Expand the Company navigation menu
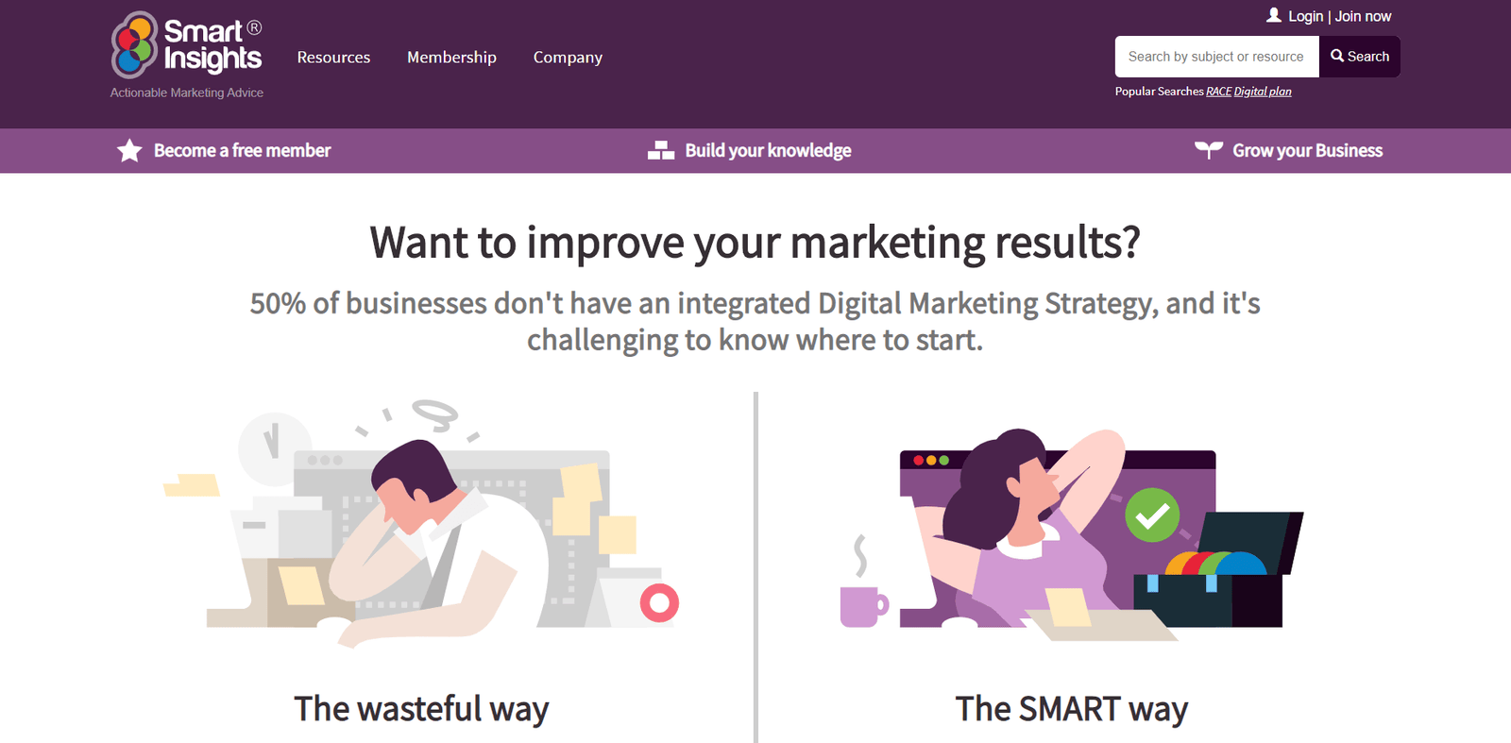 [x=568, y=57]
